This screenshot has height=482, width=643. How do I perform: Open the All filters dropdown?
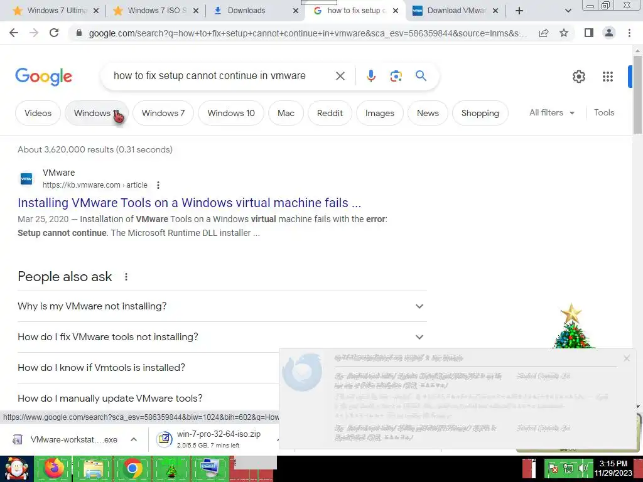552,113
